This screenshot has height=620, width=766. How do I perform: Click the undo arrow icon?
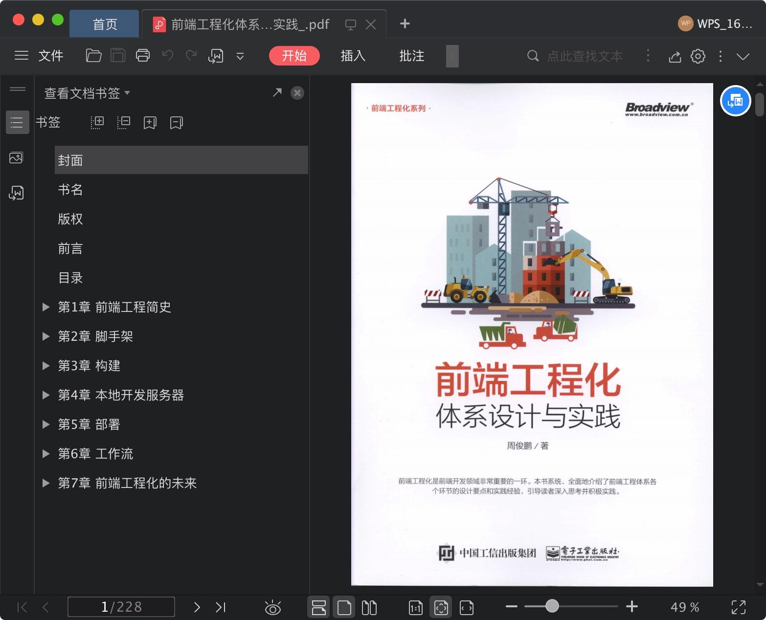(168, 56)
